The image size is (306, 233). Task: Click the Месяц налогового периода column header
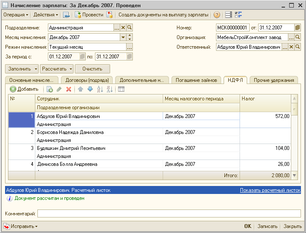pyautogui.click(x=201, y=99)
